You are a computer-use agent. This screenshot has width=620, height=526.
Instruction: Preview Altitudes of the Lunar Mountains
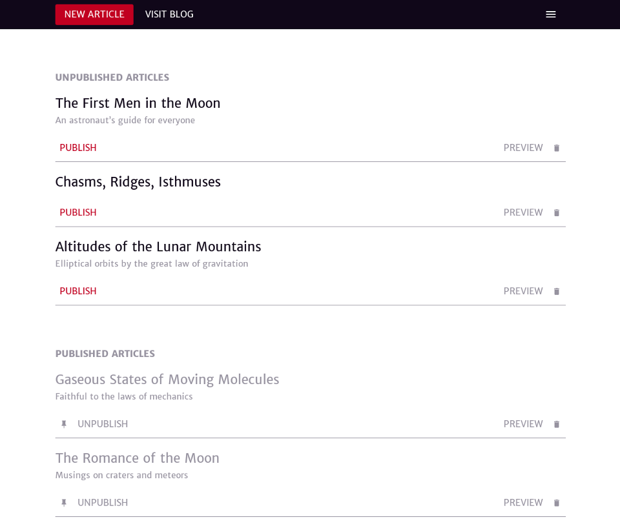point(523,291)
